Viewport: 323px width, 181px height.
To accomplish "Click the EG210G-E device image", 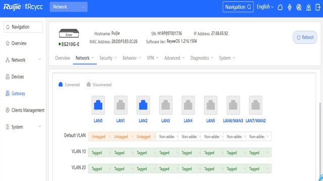I will tap(69, 33).
